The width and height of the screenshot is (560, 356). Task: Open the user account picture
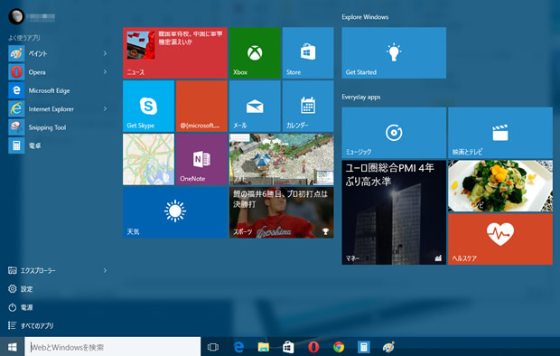click(x=16, y=16)
